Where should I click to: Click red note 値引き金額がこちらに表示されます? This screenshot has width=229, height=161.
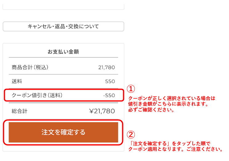pyautogui.click(x=168, y=104)
